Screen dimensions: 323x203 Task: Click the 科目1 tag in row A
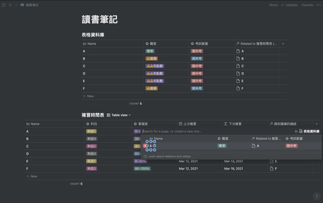point(91,131)
